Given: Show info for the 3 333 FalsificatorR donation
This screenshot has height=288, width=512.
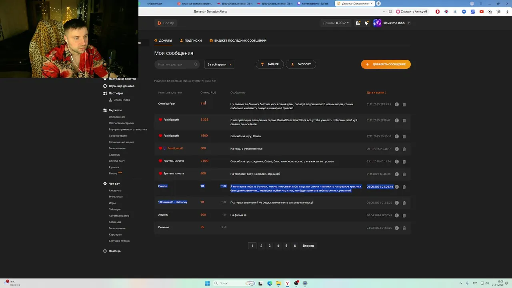Looking at the screenshot, I should click(x=396, y=120).
